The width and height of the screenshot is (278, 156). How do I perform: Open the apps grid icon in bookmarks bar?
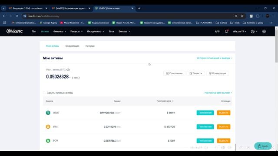tap(5, 23)
